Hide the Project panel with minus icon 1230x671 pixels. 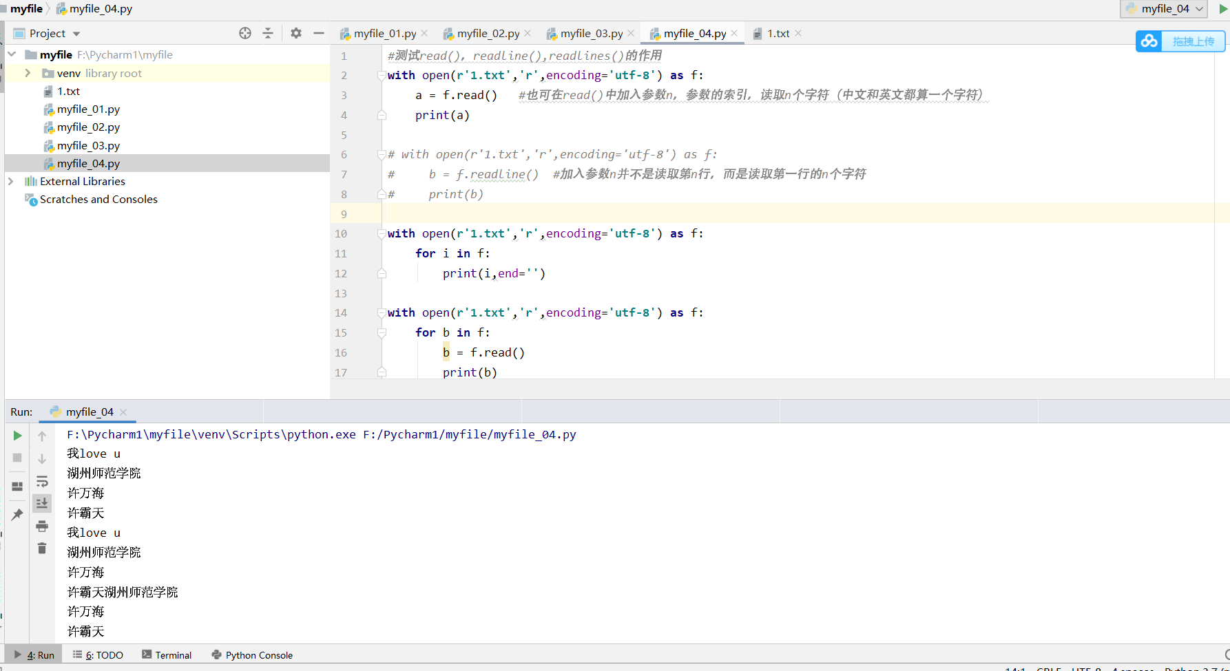[x=319, y=33]
